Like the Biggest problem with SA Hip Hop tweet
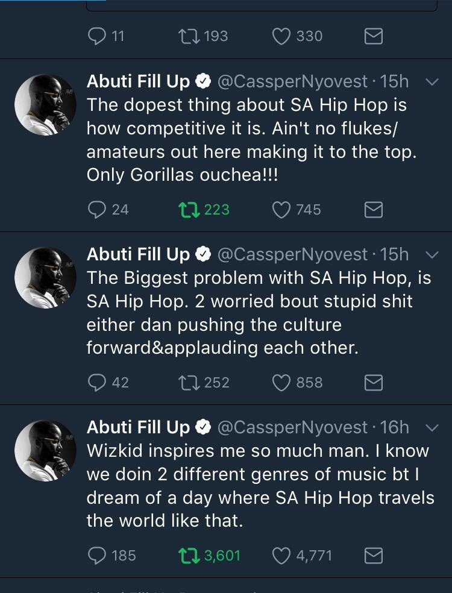This screenshot has height=593, width=452. click(x=281, y=382)
